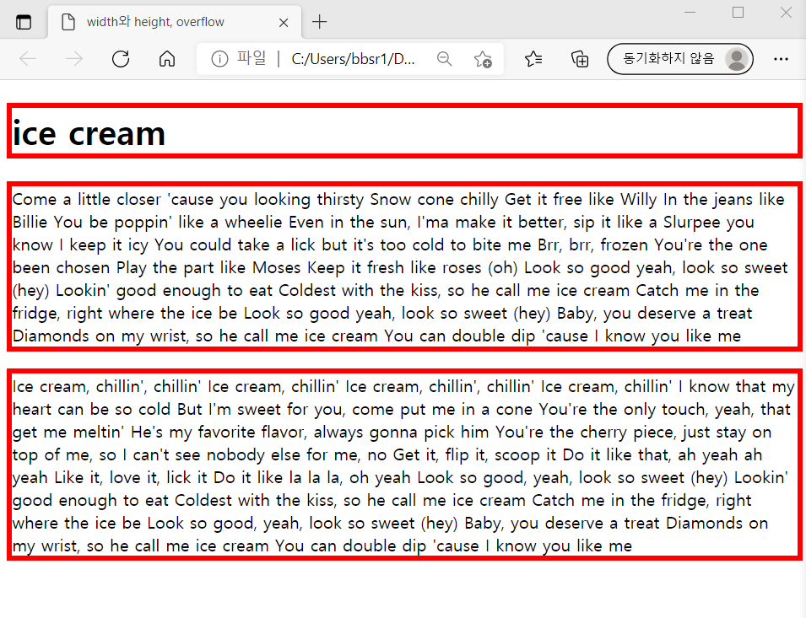Go back to previous page
806x618 pixels.
coord(28,59)
